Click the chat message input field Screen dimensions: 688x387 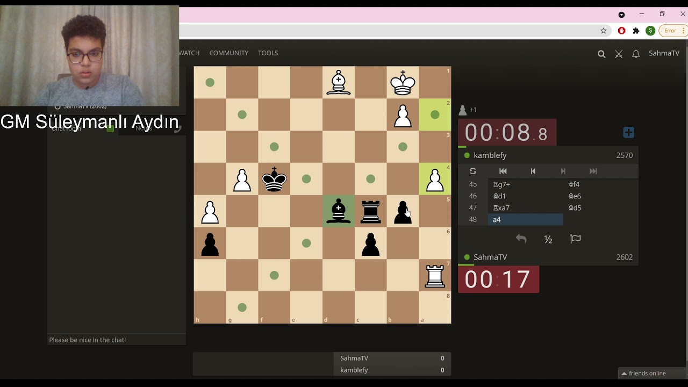pyautogui.click(x=117, y=340)
